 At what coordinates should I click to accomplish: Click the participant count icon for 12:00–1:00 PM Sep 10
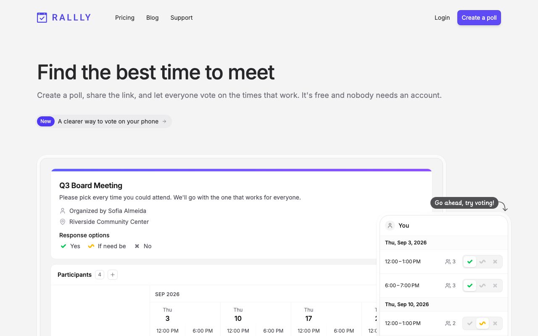(x=448, y=323)
